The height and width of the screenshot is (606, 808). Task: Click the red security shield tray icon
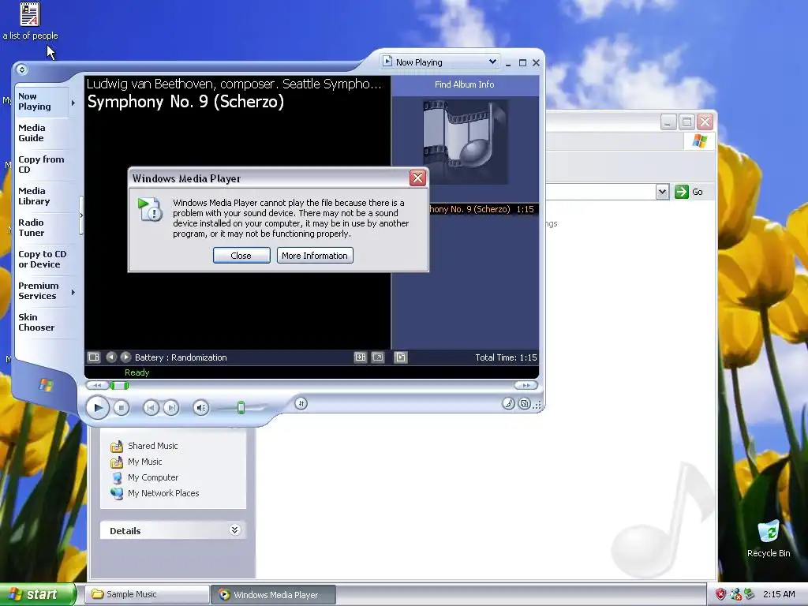point(720,595)
